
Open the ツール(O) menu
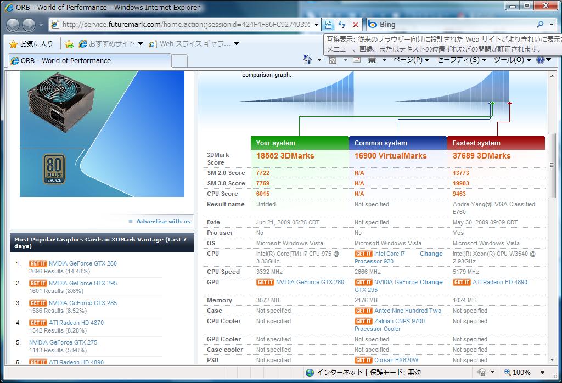click(x=512, y=60)
